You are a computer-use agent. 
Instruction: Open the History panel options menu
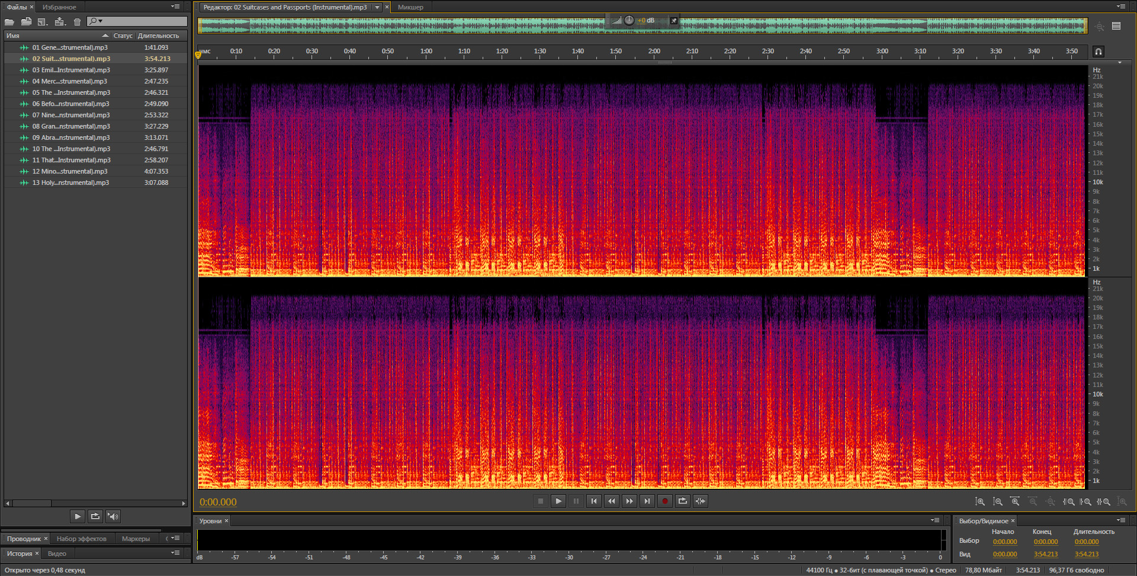(x=175, y=553)
